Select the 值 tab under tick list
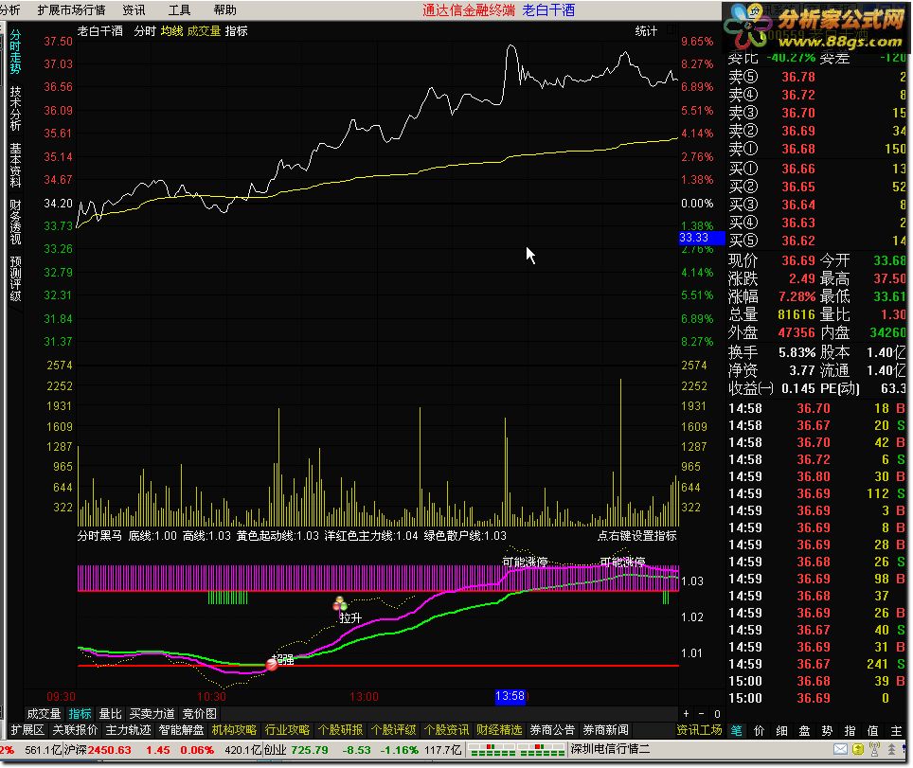Screen dimensions: 913x768 click(x=873, y=731)
